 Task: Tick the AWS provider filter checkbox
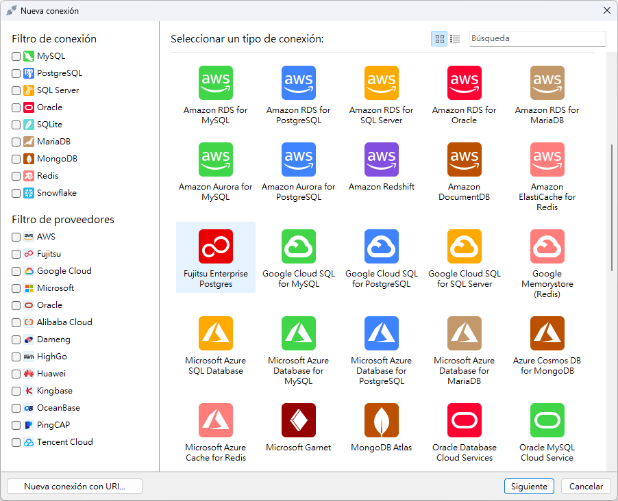point(16,237)
